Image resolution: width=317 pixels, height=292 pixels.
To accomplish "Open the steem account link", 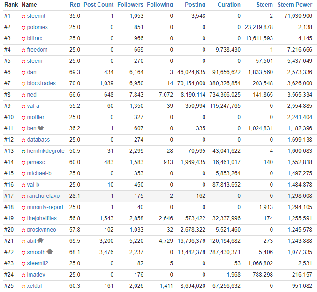I will 35,61.
